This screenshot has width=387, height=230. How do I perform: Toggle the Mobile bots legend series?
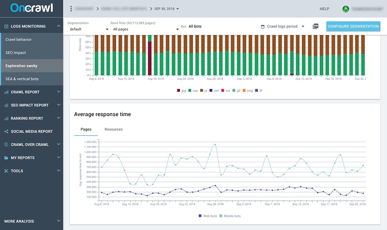click(230, 216)
